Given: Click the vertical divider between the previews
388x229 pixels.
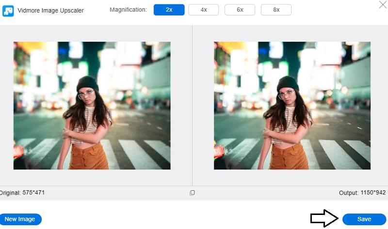Looking at the screenshot, I should pyautogui.click(x=193, y=106).
